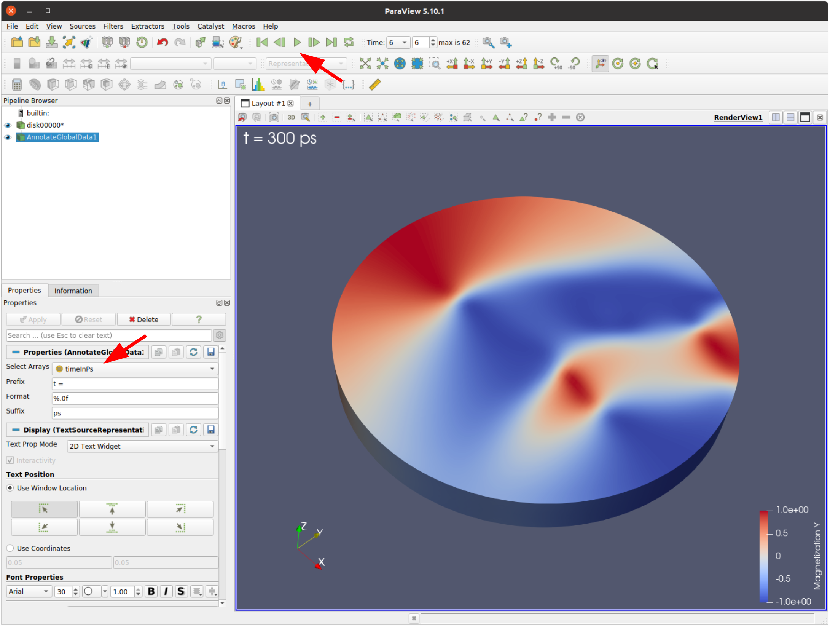This screenshot has width=830, height=626.
Task: Go to the last frame
Action: 331,42
